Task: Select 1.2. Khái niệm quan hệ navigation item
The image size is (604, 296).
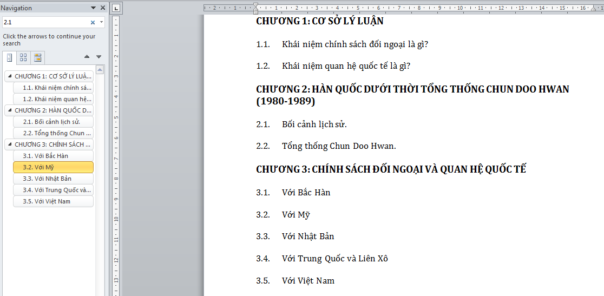Action: coord(53,99)
